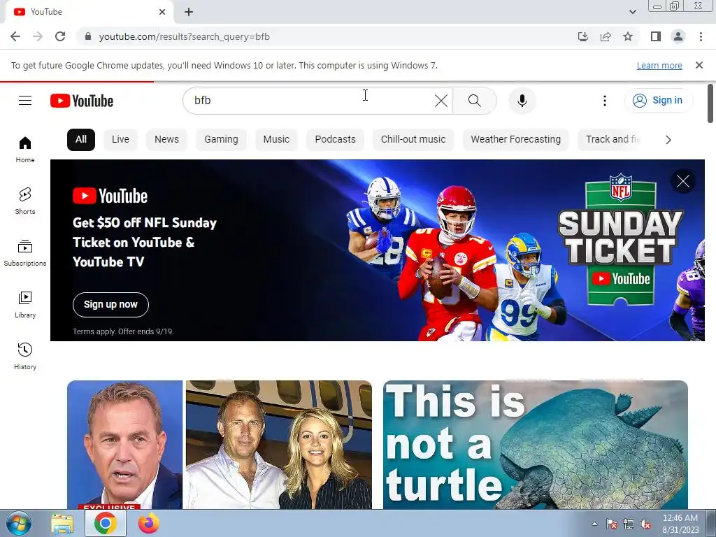Share this page via the share icon

pos(606,36)
